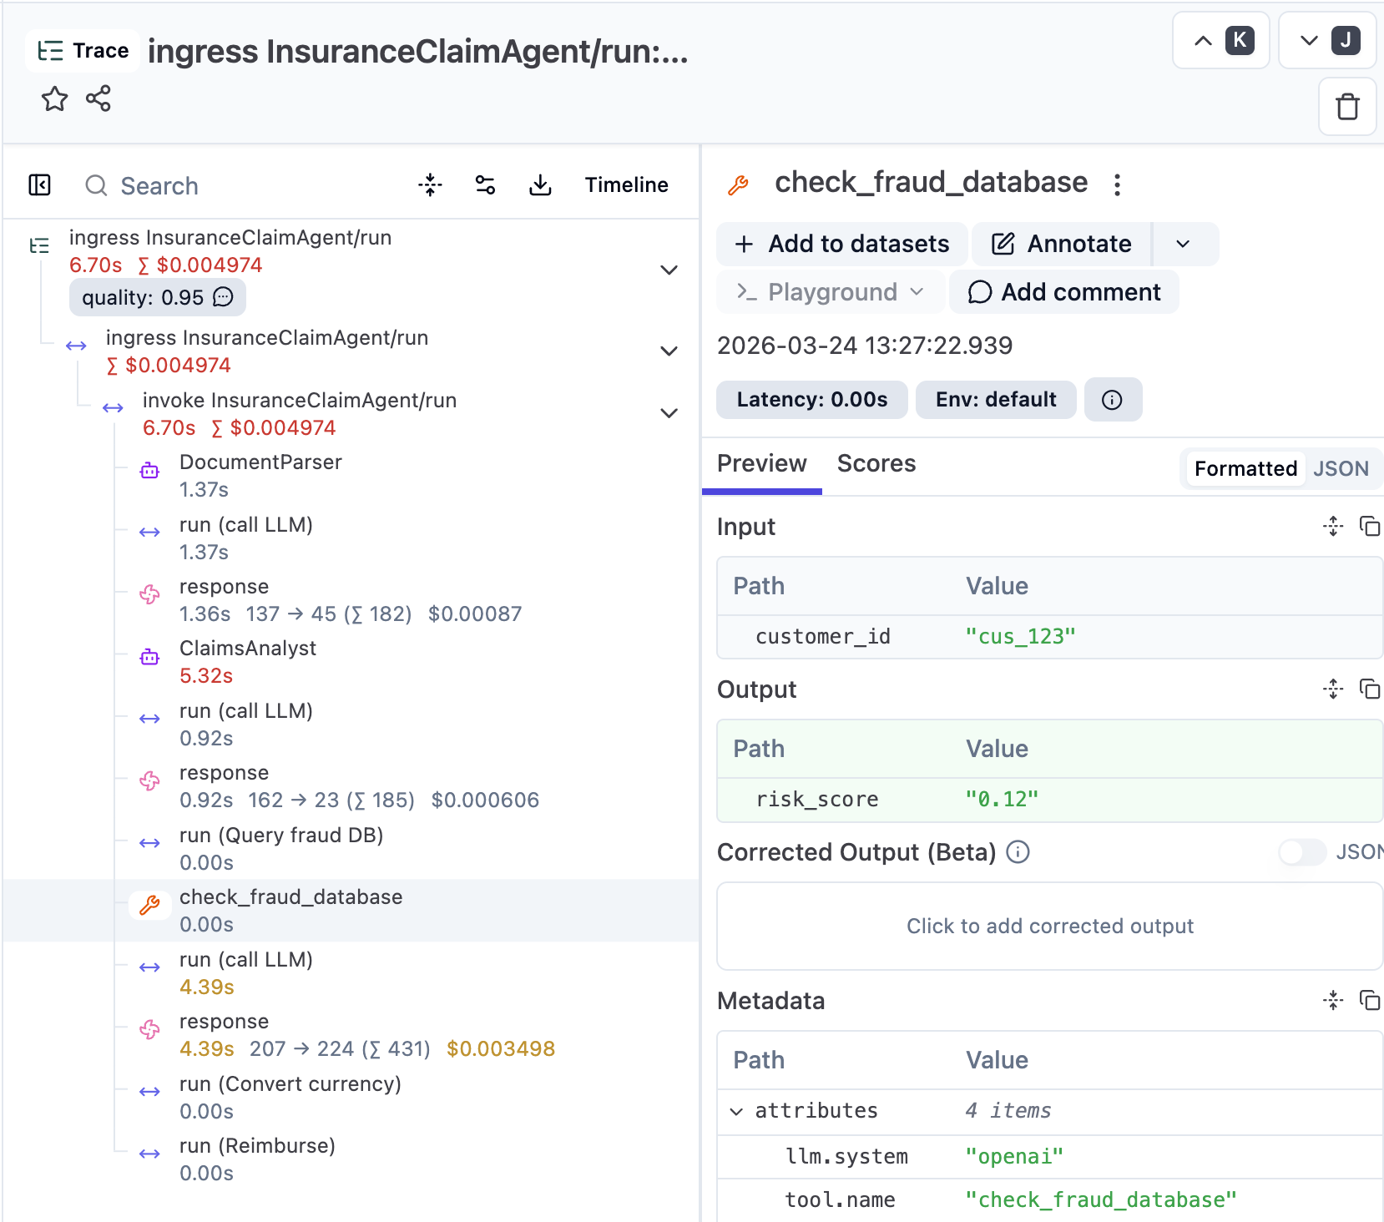Copy the Metadata section contents
The image size is (1384, 1222).
tap(1369, 1000)
